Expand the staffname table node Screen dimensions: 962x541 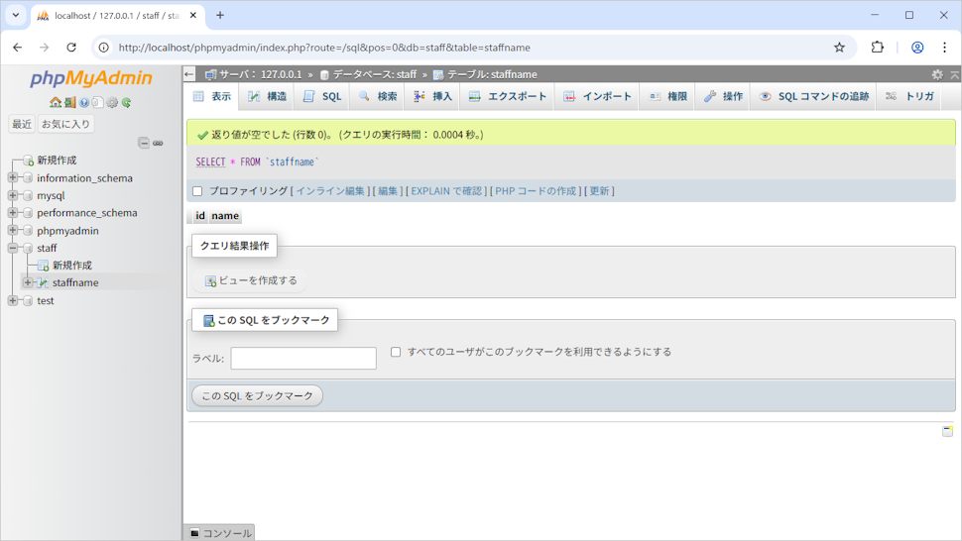[28, 282]
